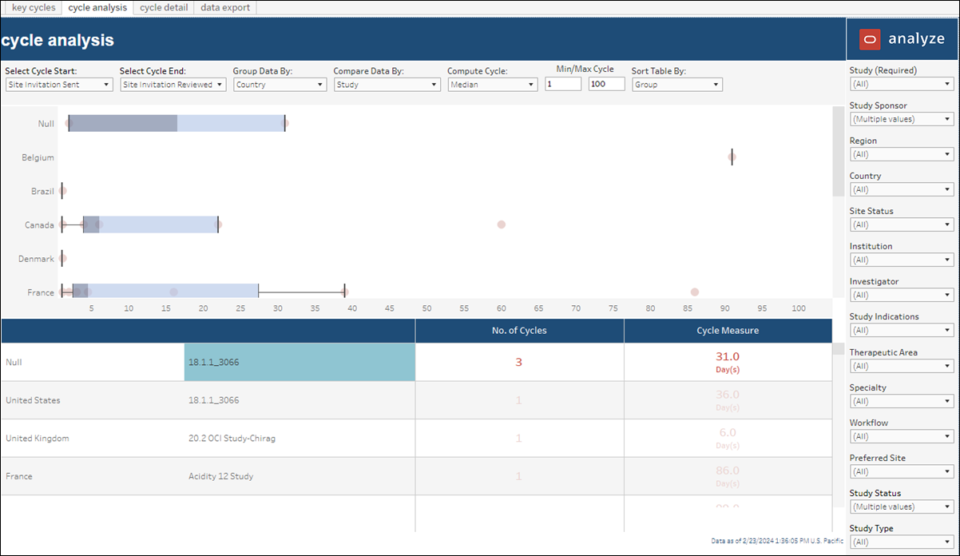Screen dimensions: 960x556
Task: Switch to the cycle detail tab
Action: point(164,7)
